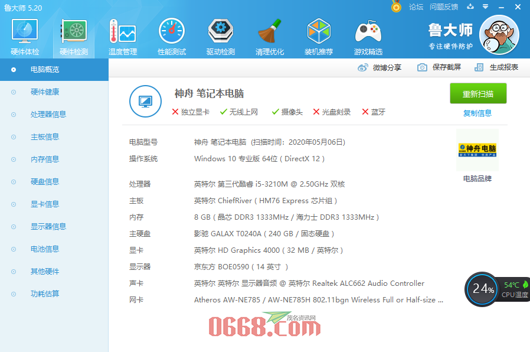Click the 神舟电脑 brand logo thumbnail
The image size is (530, 352).
[x=476, y=151]
